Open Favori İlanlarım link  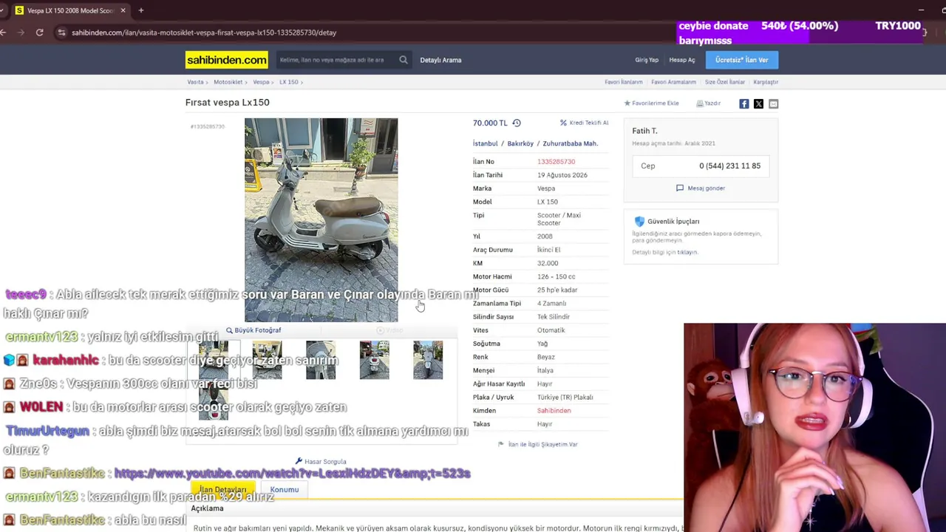tap(624, 82)
